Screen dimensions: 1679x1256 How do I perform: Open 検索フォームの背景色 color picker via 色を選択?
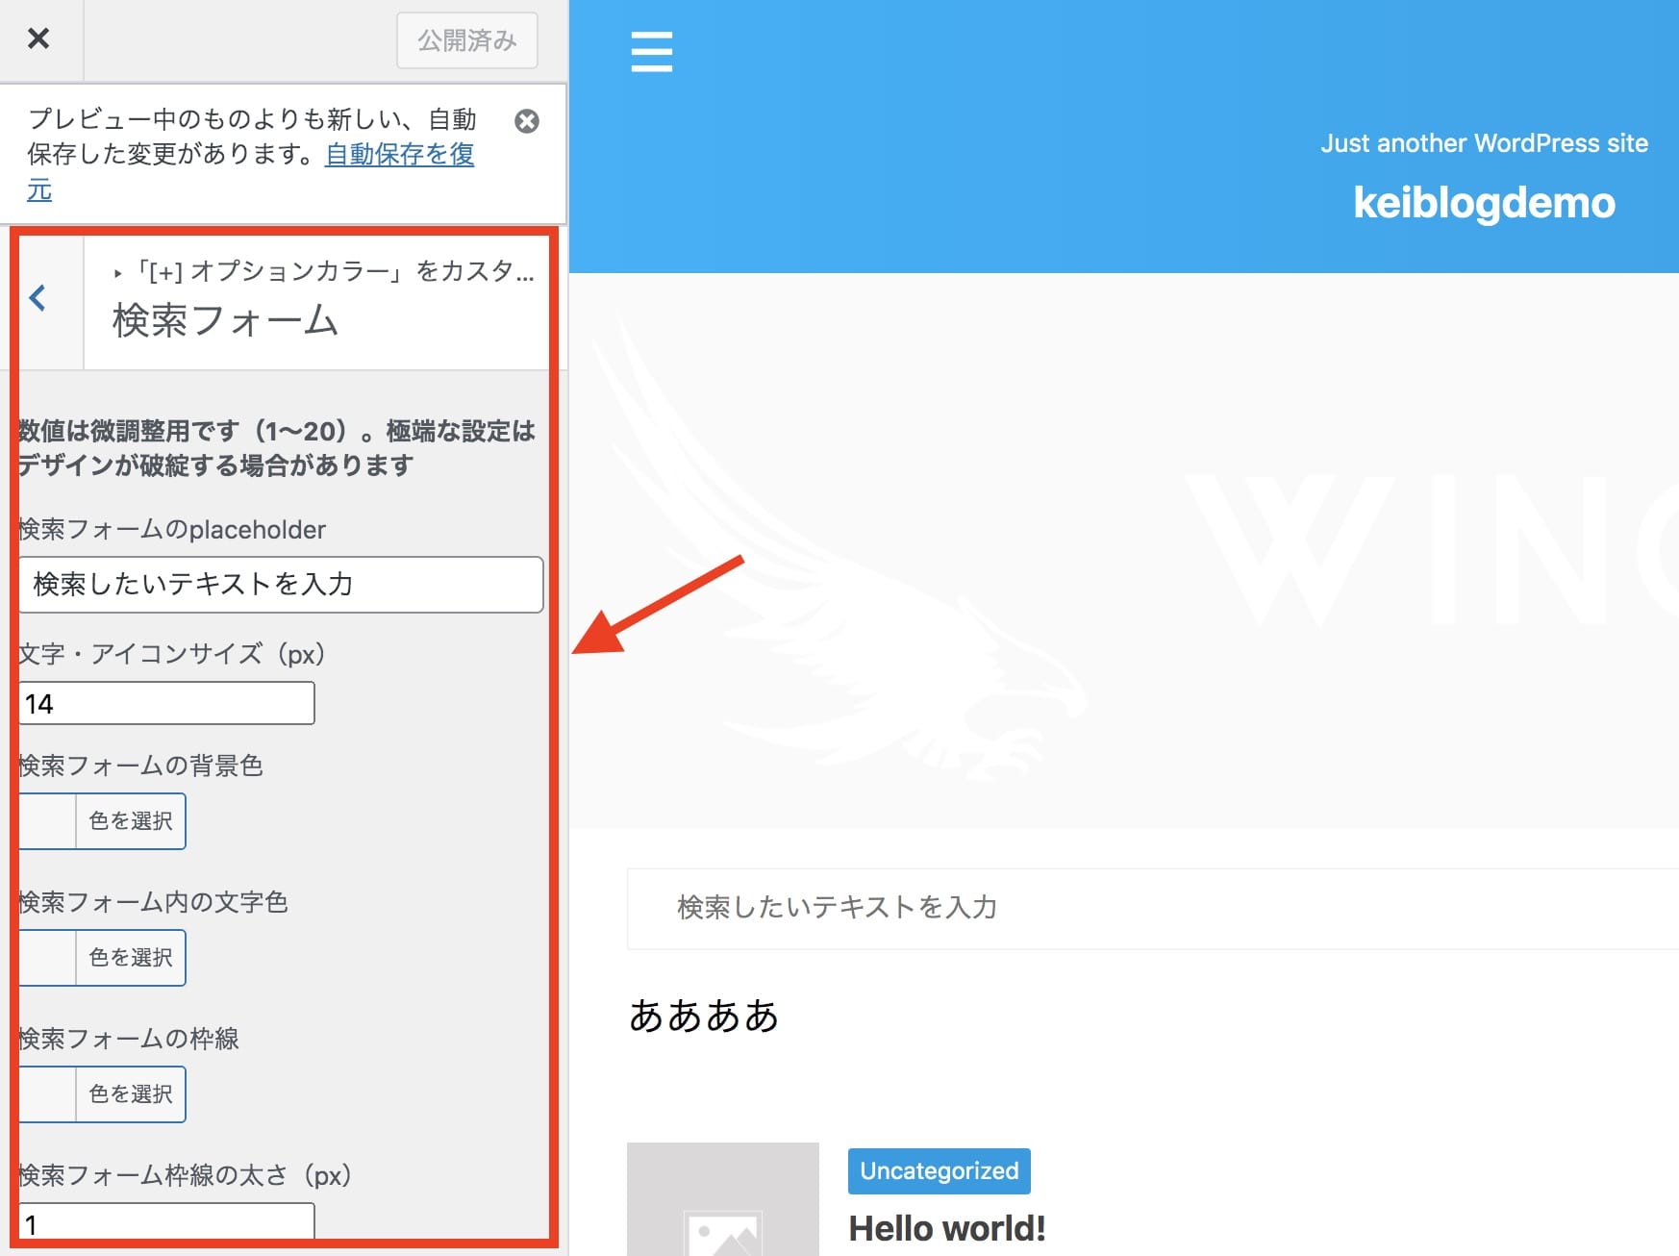tap(130, 820)
